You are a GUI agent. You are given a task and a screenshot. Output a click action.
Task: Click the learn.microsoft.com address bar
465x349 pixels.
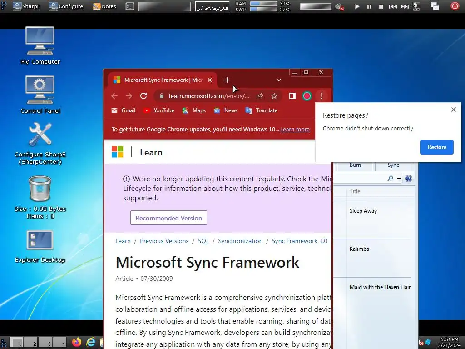point(209,96)
